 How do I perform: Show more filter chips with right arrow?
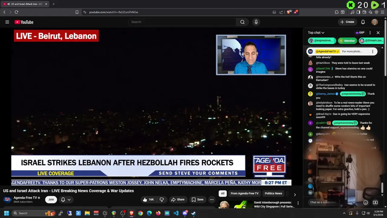295,195
